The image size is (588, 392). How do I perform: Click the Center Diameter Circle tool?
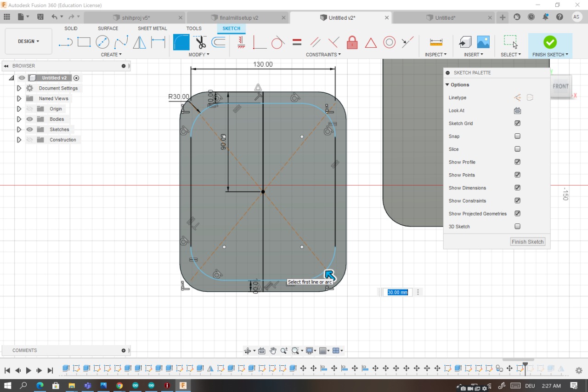pos(102,42)
